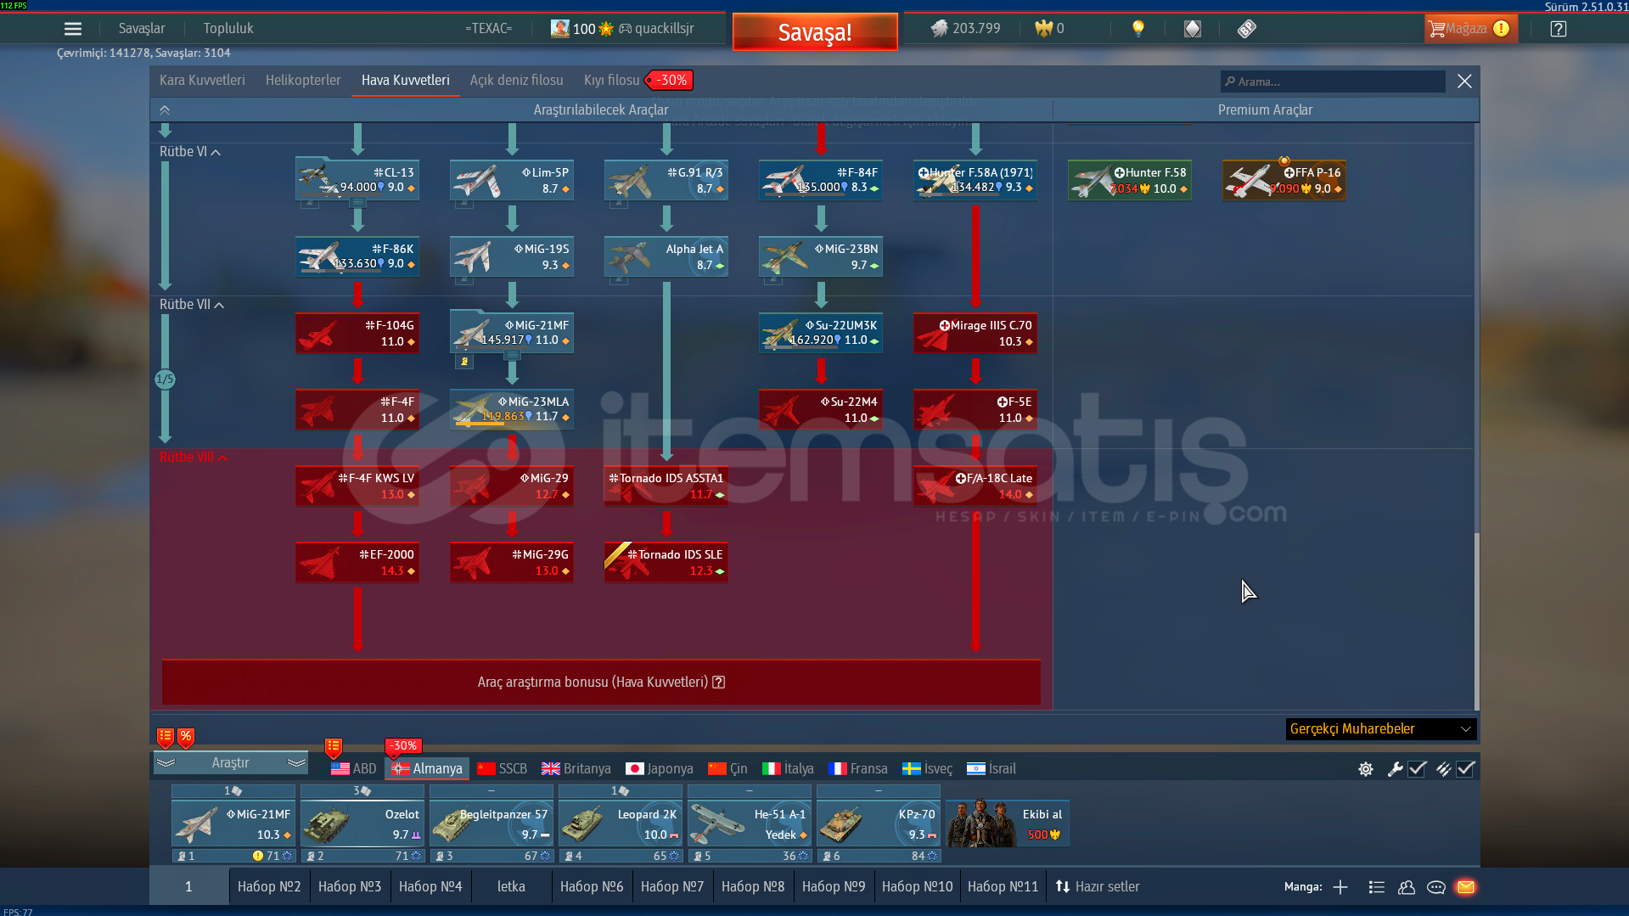Open the Mağaza store button
Screen dimensions: 1629x916
[1468, 29]
